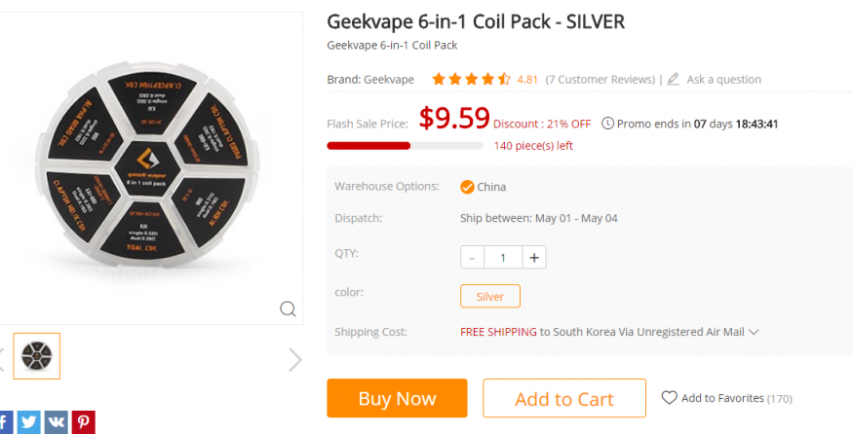The width and height of the screenshot is (853, 434).
Task: Share product on Pinterest
Action: click(82, 422)
